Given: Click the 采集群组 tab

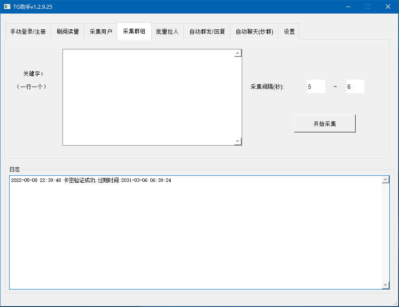Looking at the screenshot, I should click(134, 31).
